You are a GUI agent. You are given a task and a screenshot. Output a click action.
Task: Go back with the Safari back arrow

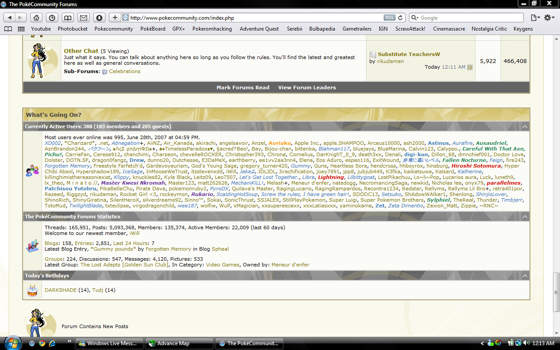[x=10, y=17]
